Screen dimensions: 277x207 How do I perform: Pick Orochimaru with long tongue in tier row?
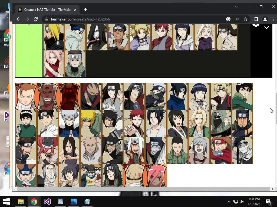[x=97, y=37]
